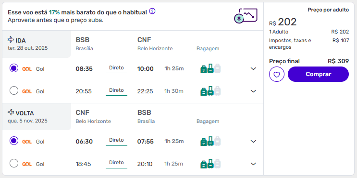This screenshot has height=178, width=357.
Task: Expand details of the 20:55 flight
Action: (x=253, y=91)
